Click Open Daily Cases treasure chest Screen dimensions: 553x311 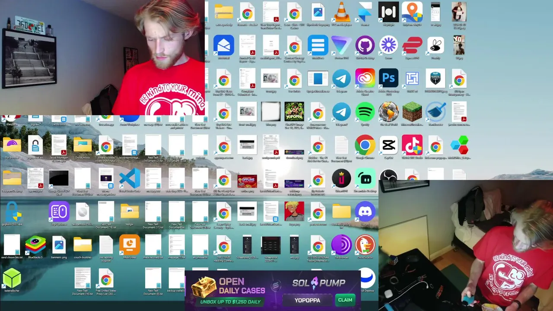[204, 286]
